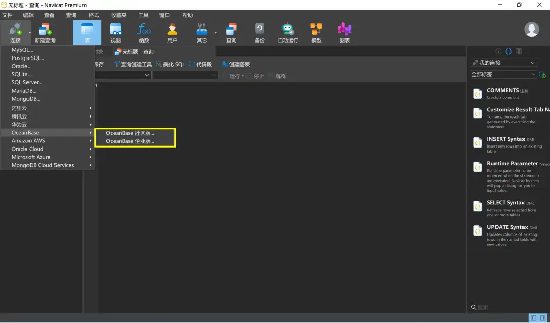The height and width of the screenshot is (323, 550).
Task: Open the 视图 (View) toolbar icon
Action: coord(116,28)
